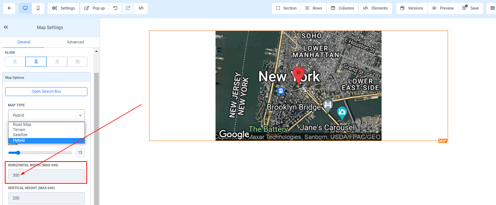Image resolution: width=496 pixels, height=205 pixels.
Task: Click the New York label on map
Action: tap(289, 77)
